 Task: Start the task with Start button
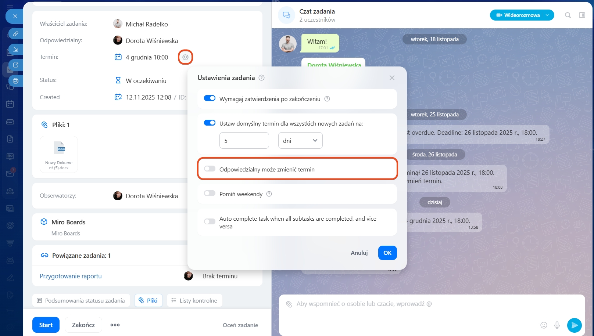(x=46, y=325)
